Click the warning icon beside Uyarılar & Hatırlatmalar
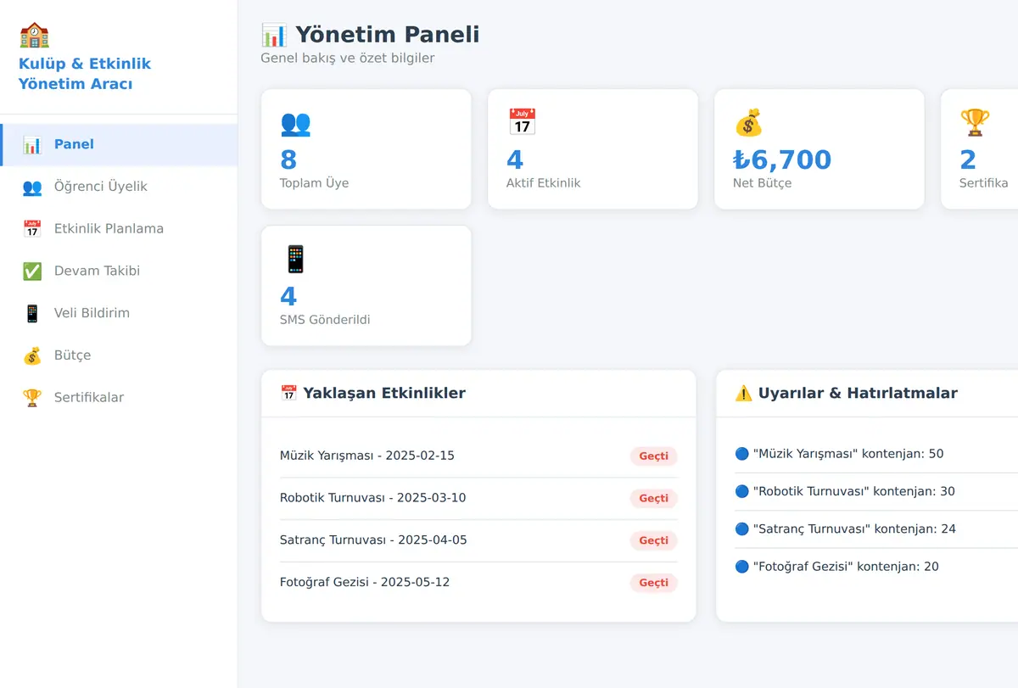The width and height of the screenshot is (1018, 688). pyautogui.click(x=743, y=393)
